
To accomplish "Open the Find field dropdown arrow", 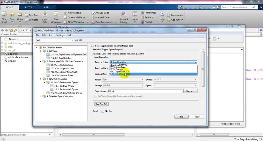I will click(x=73, y=40).
